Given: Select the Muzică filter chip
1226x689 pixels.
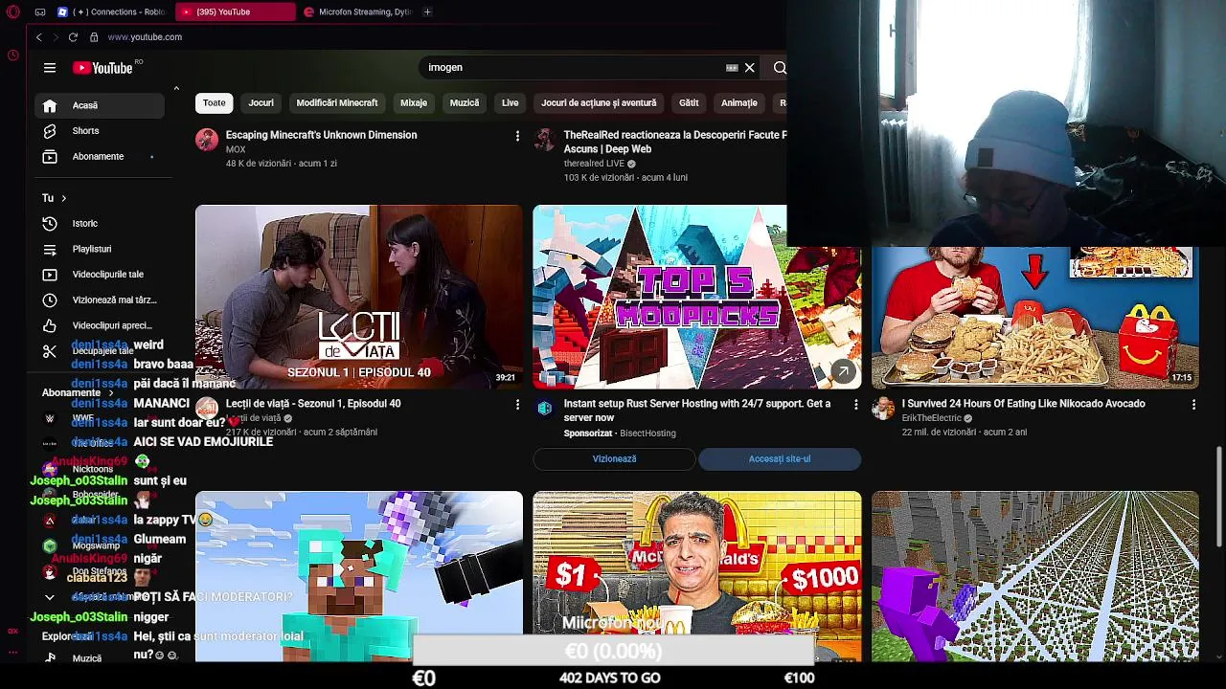Looking at the screenshot, I should tap(465, 102).
